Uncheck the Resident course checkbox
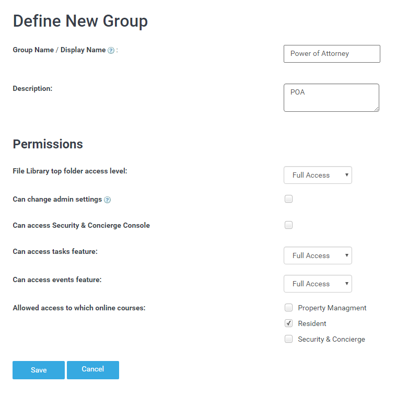Viewport: 408px width, 396px height. (x=288, y=323)
